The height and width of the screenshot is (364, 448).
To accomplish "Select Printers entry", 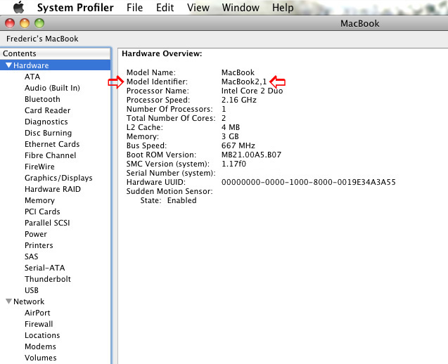I will [39, 245].
